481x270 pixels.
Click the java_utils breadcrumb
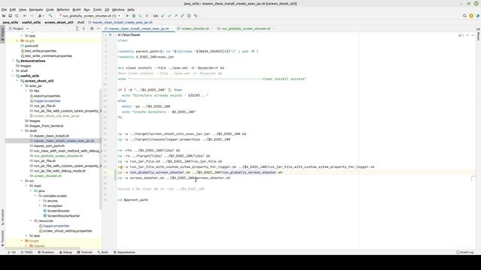click(11, 22)
